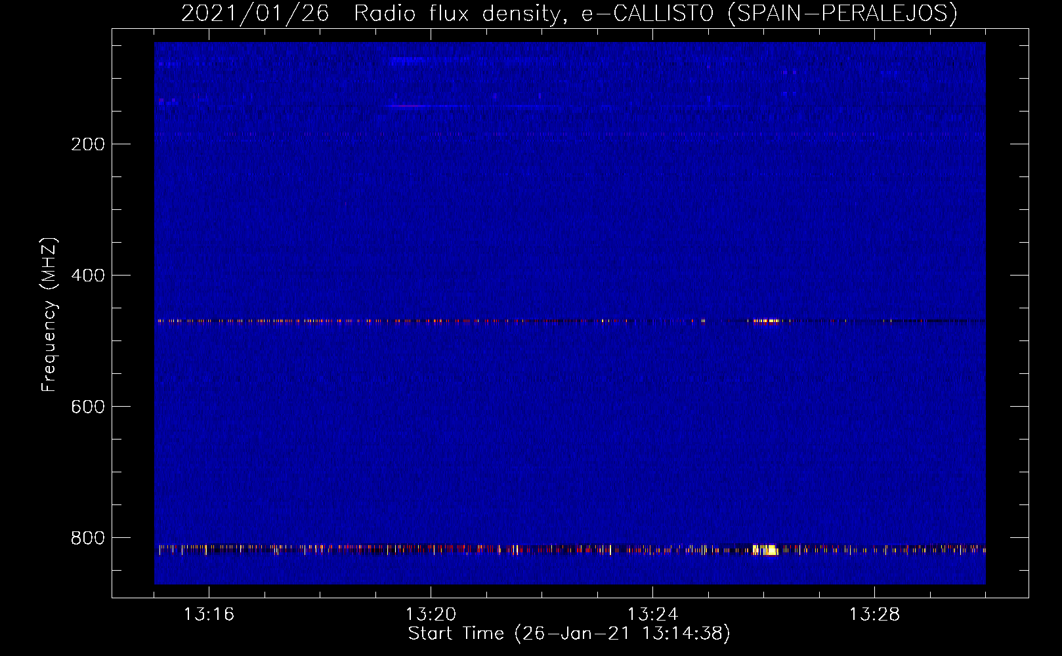
Task: Click the '13:24' time tick label
Action: 652,615
